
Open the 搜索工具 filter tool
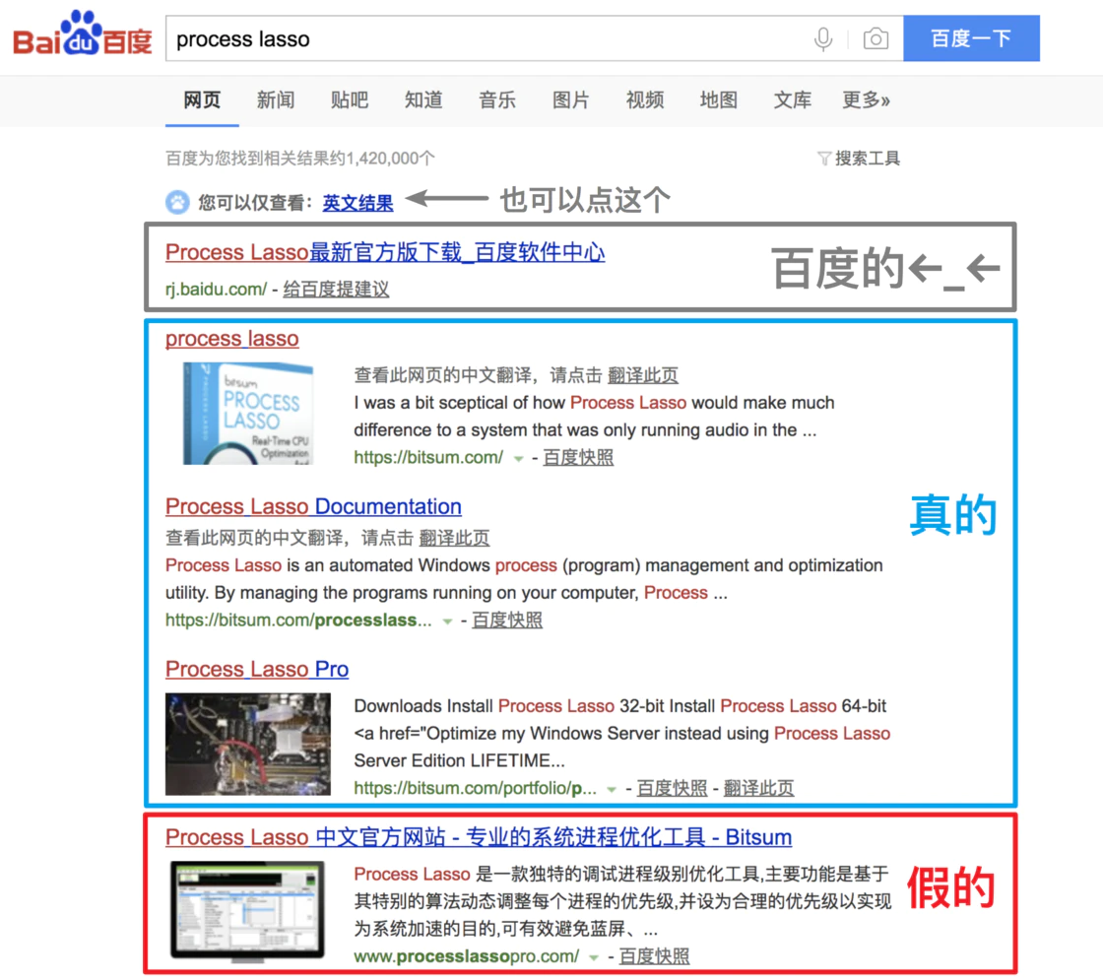coord(859,159)
